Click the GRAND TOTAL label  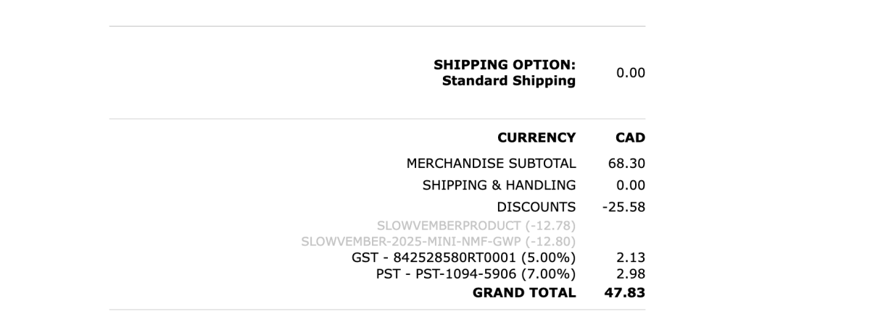523,293
